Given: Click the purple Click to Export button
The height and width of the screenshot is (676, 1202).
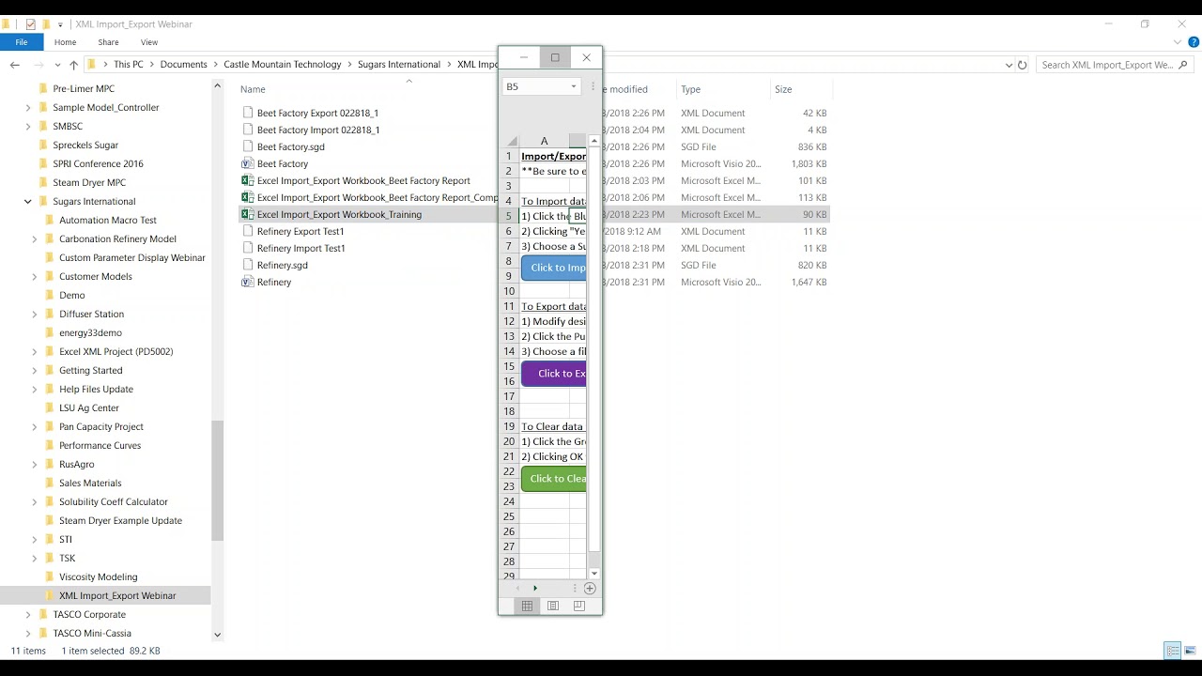Looking at the screenshot, I should tap(554, 373).
